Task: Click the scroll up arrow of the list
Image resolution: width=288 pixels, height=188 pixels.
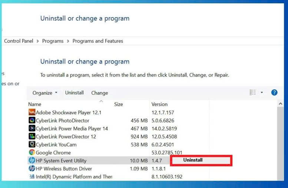Action: coord(280,105)
